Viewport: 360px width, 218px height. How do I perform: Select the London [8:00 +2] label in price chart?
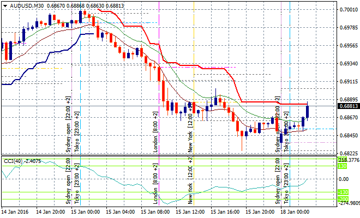pyautogui.click(x=155, y=132)
